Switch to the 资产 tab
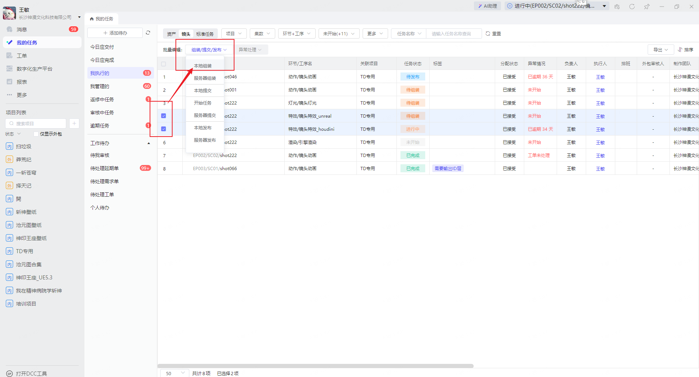Image resolution: width=699 pixels, height=377 pixels. coord(171,34)
